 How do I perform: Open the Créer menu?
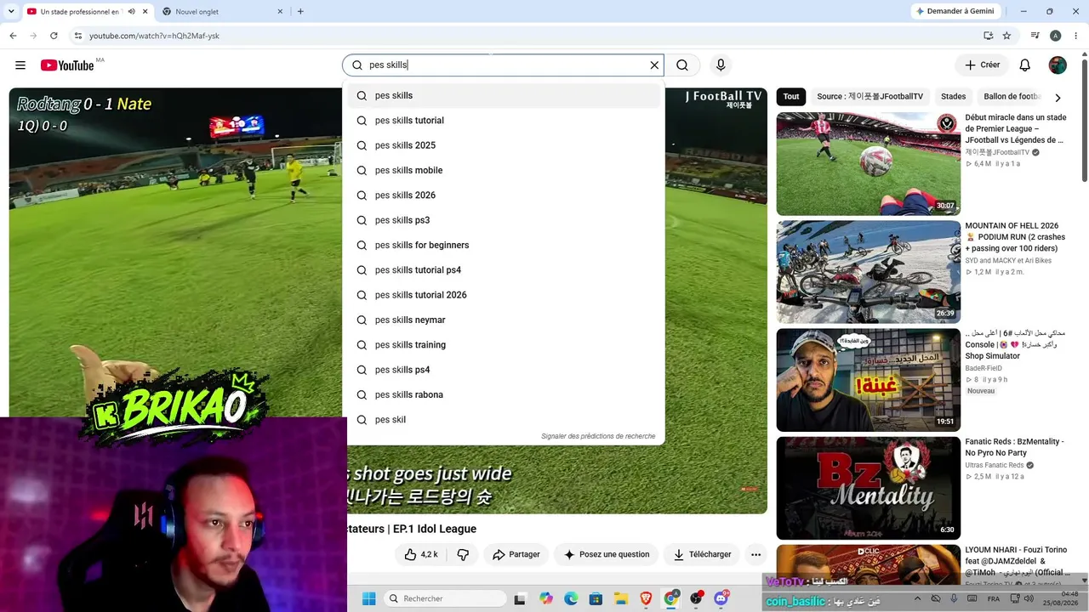(x=982, y=65)
